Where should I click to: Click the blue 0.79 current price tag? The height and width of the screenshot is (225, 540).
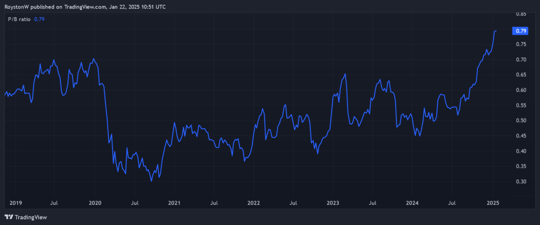521,31
